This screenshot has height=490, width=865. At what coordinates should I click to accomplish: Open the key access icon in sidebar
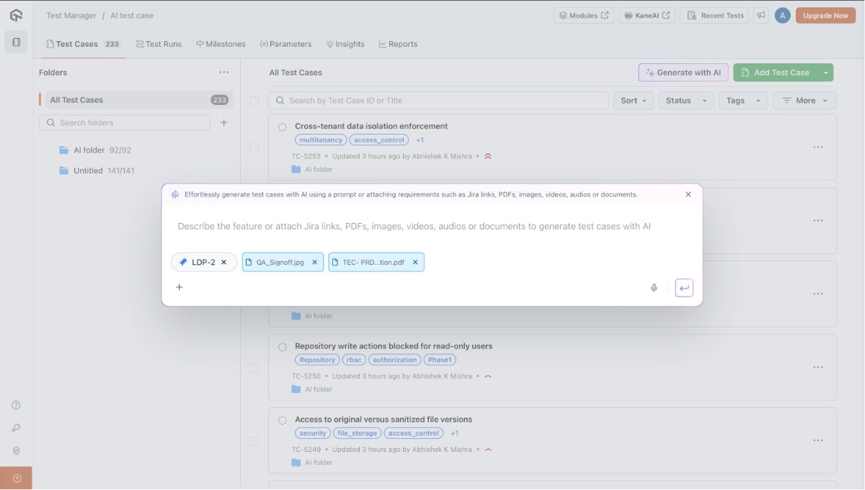tap(16, 428)
